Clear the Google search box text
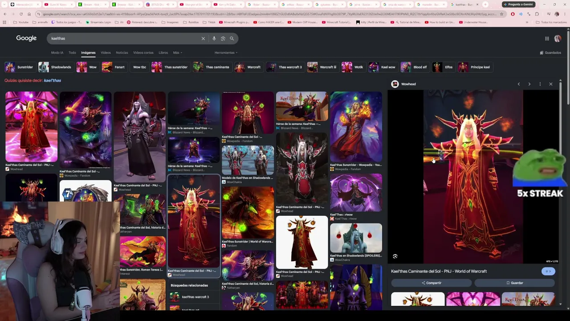The width and height of the screenshot is (570, 321). point(203,38)
